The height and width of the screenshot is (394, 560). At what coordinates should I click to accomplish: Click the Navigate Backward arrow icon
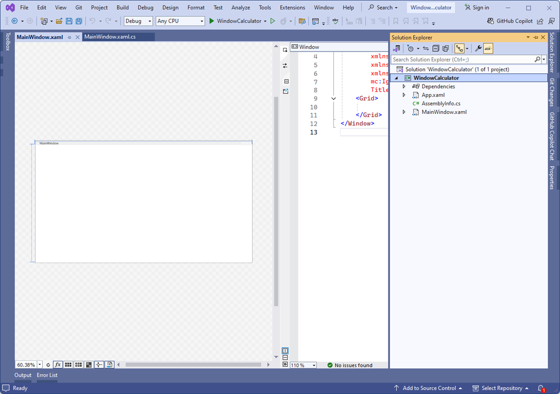coord(15,21)
